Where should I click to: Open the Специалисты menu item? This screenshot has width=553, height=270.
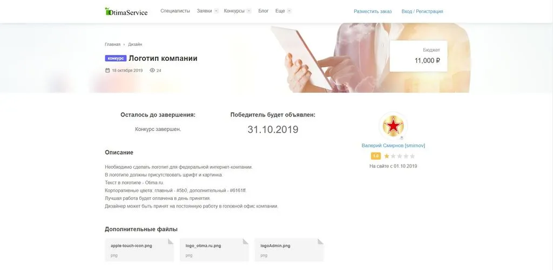175,11
